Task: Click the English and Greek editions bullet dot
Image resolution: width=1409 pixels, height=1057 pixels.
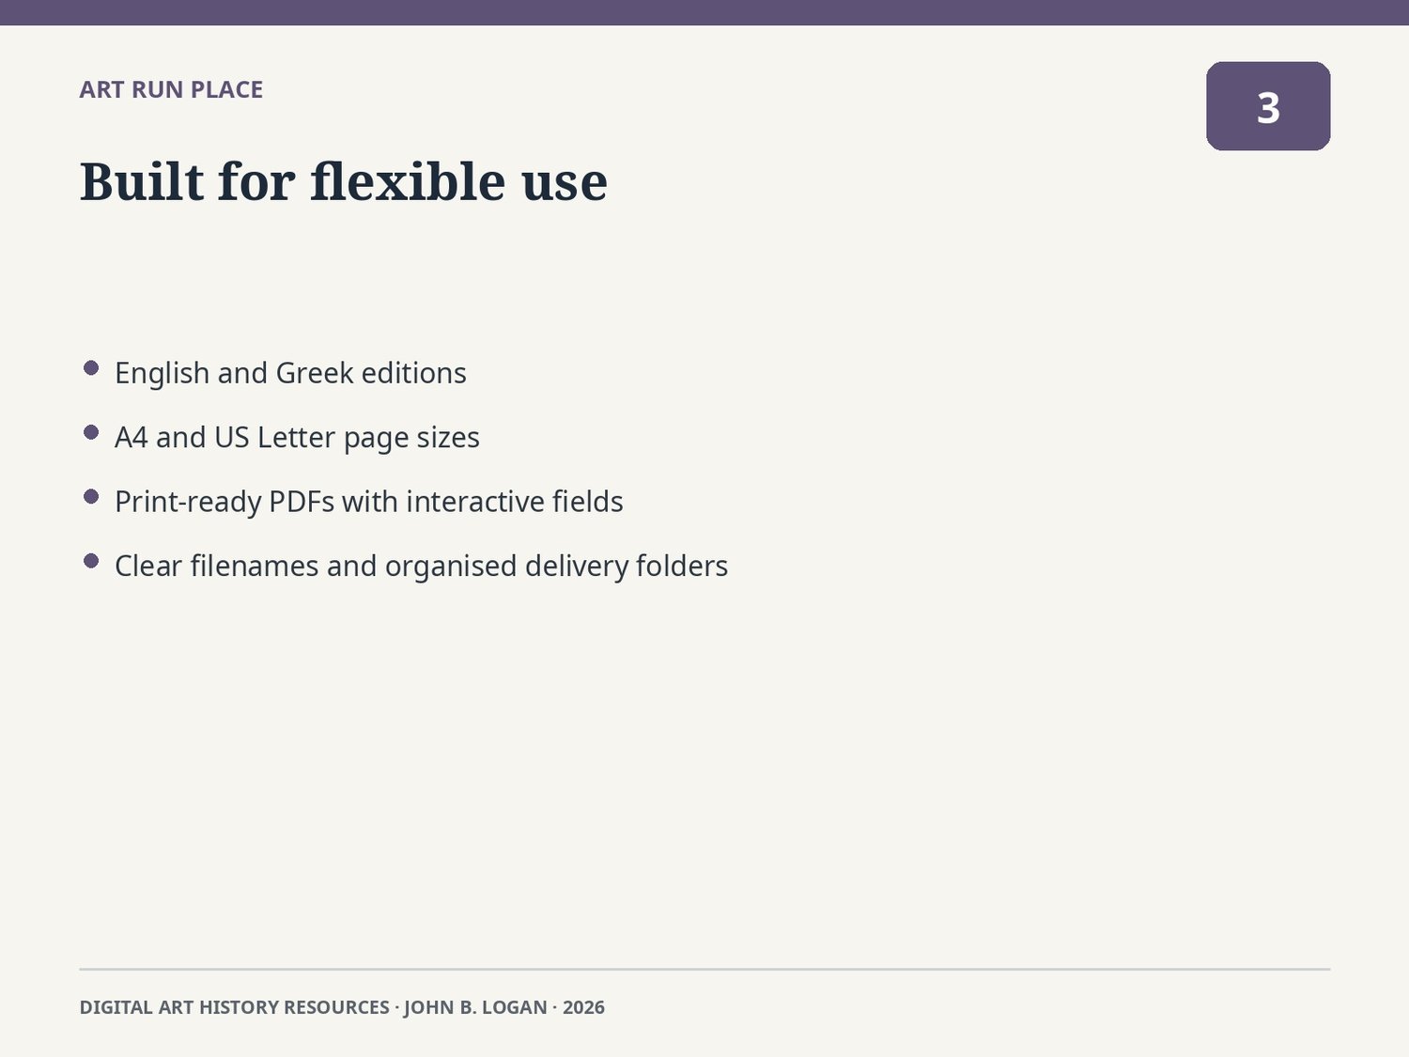Action: 91,368
